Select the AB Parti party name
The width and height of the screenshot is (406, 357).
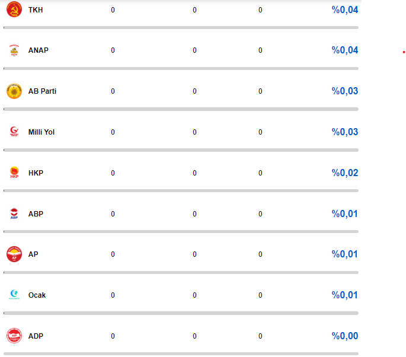point(42,91)
